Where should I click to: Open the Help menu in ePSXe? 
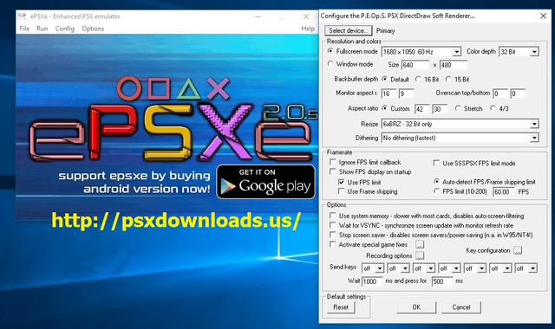point(308,29)
